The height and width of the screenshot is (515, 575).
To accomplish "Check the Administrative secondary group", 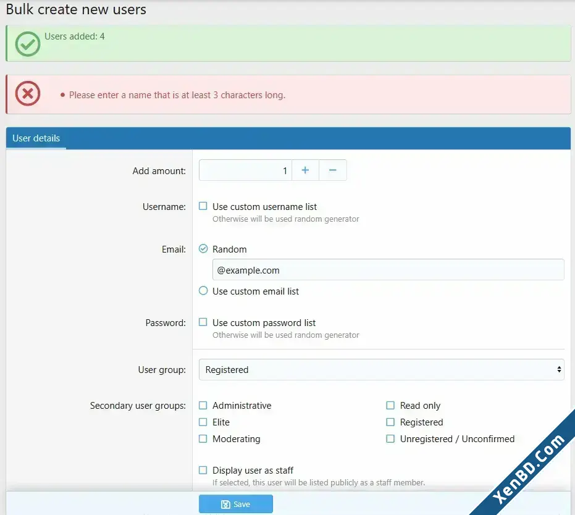I will 203,406.
